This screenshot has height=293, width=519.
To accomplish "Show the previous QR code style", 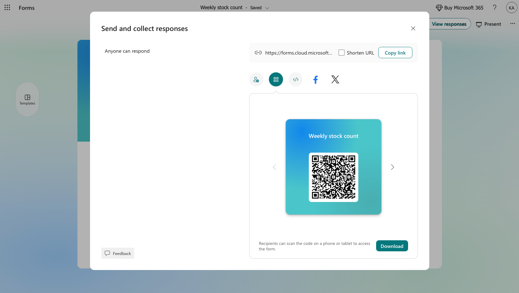I will click(274, 167).
